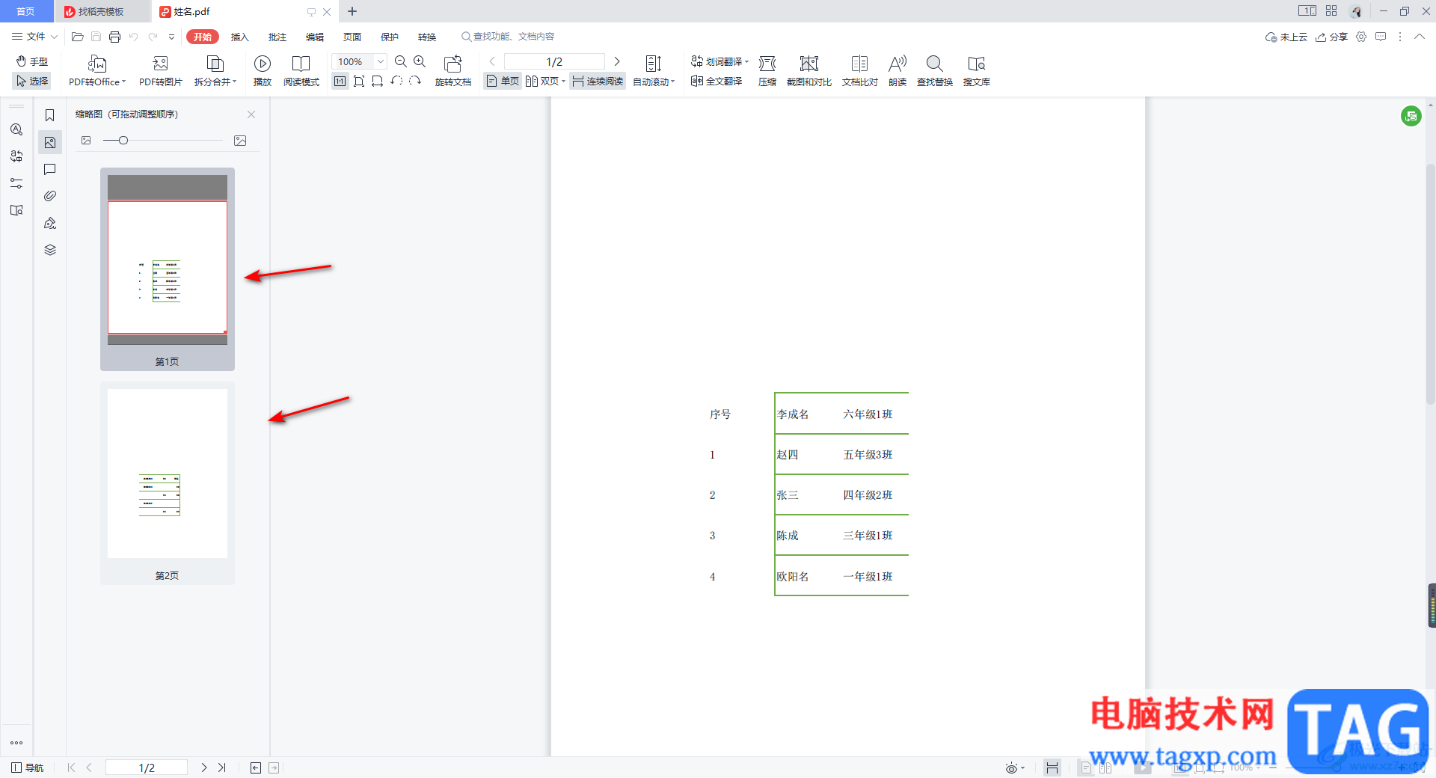The image size is (1436, 778).
Task: Open the bookmark panel in sidebar
Action: click(x=50, y=115)
